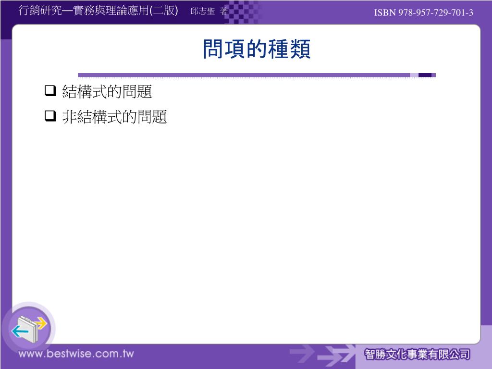The height and width of the screenshot is (369, 492).
Task: Click the square bullet before 結構式的問題
Action: (50, 90)
